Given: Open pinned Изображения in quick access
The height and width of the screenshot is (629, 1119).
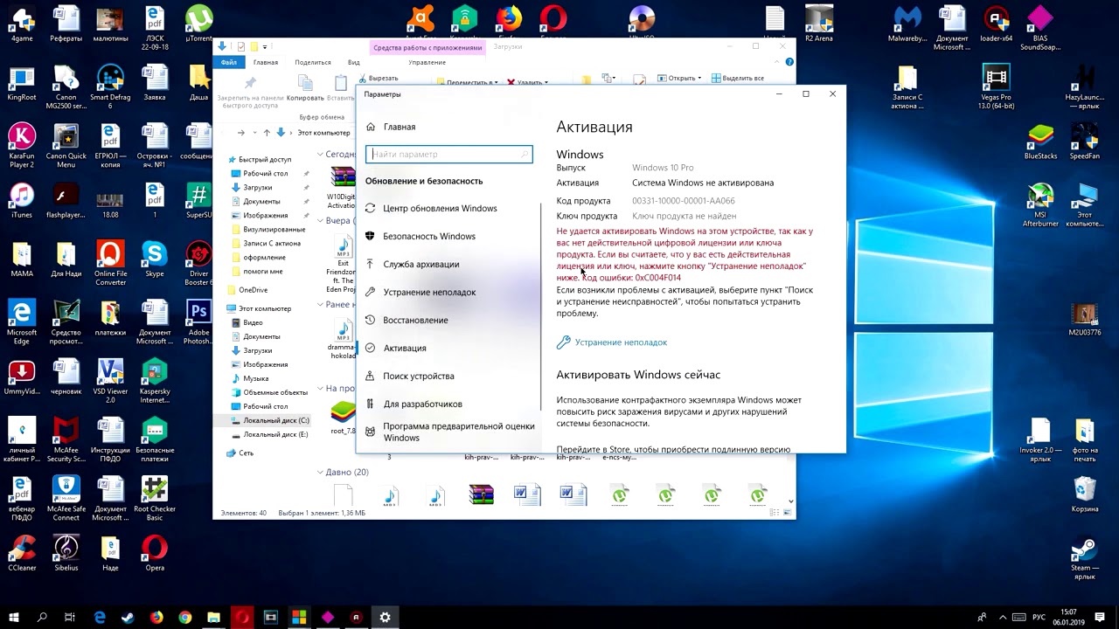Looking at the screenshot, I should pyautogui.click(x=259, y=215).
